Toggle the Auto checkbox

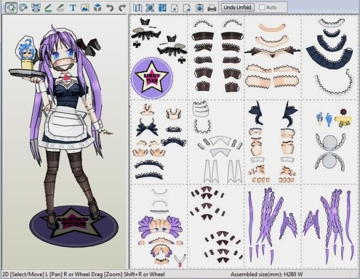click(x=262, y=7)
